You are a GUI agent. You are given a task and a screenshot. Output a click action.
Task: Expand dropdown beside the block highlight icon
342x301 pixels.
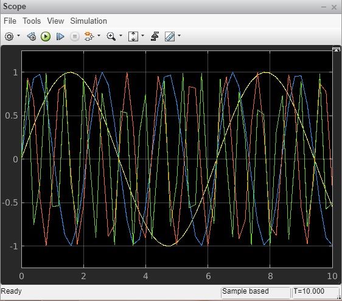click(99, 35)
